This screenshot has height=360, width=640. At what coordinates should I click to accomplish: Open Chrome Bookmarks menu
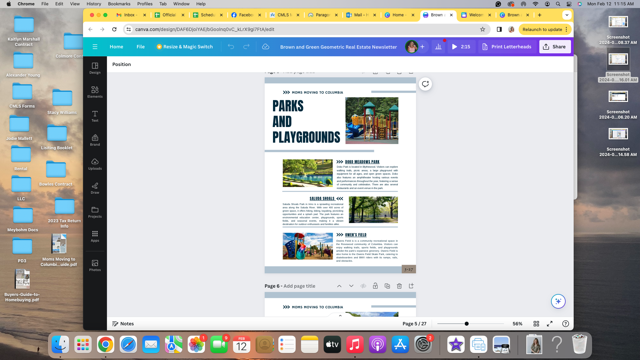coord(119,4)
